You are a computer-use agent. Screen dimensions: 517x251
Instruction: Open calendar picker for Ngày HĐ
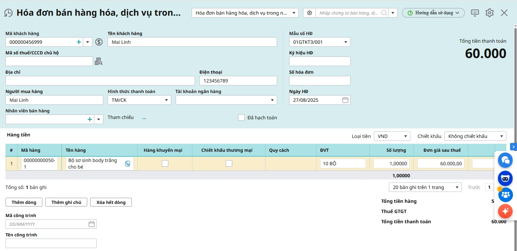(345, 100)
